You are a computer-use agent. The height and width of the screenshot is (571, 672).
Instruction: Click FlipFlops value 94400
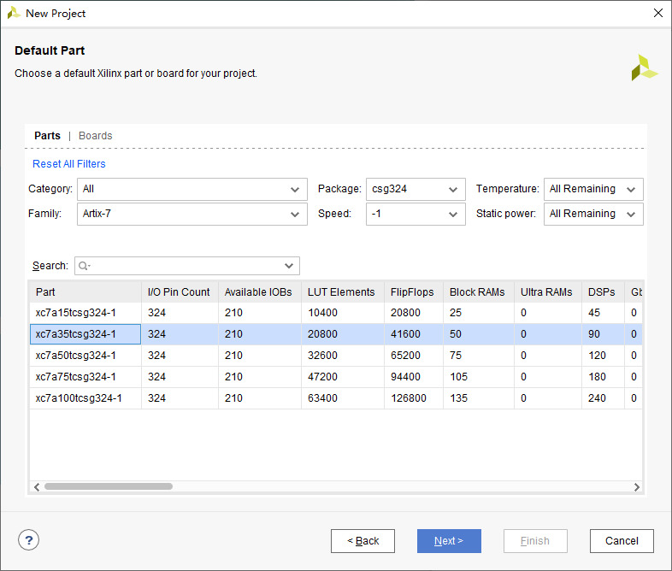pos(405,377)
